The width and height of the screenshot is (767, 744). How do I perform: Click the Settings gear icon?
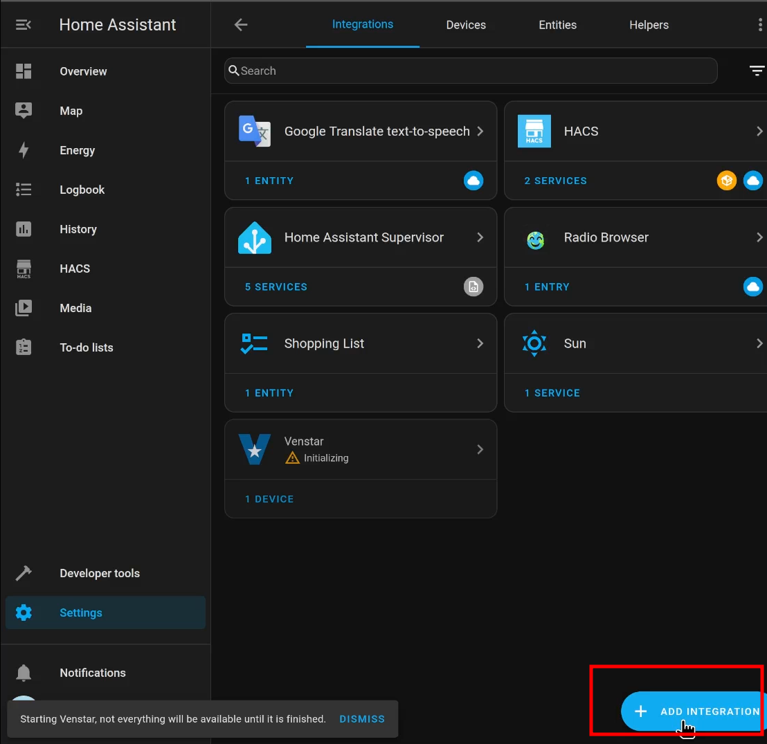click(24, 613)
